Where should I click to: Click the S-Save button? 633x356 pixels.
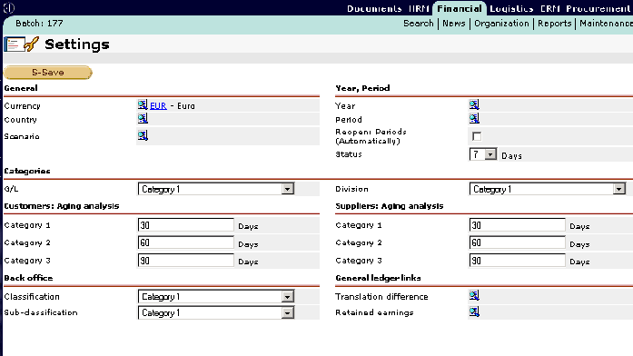[48, 73]
